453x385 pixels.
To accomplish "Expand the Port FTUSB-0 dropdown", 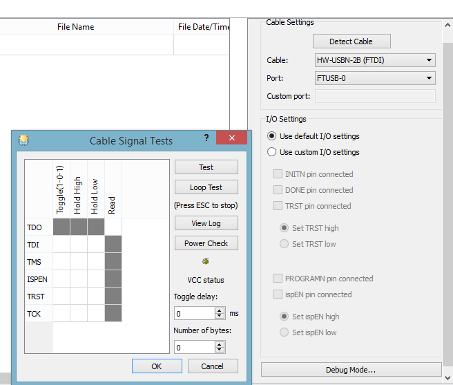I will click(375, 78).
